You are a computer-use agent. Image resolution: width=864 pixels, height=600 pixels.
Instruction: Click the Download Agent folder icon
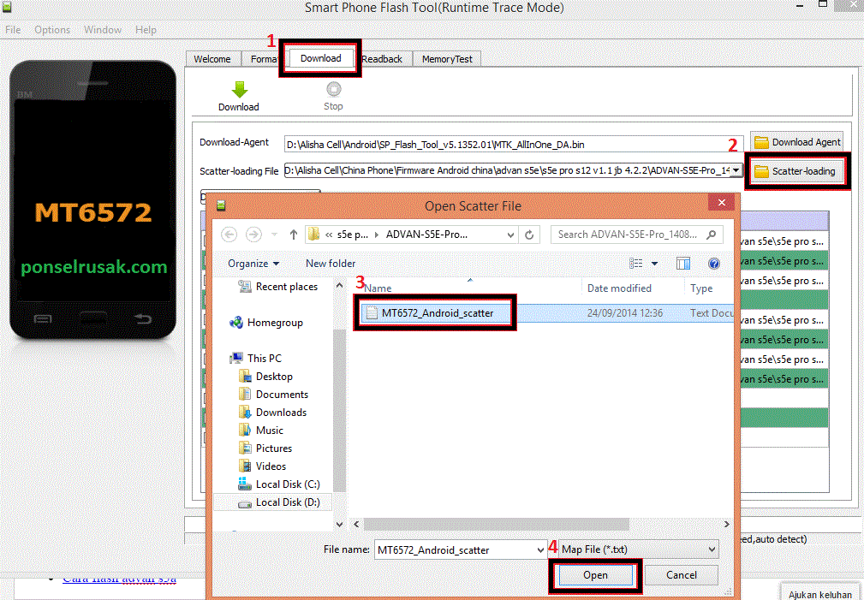click(x=761, y=141)
